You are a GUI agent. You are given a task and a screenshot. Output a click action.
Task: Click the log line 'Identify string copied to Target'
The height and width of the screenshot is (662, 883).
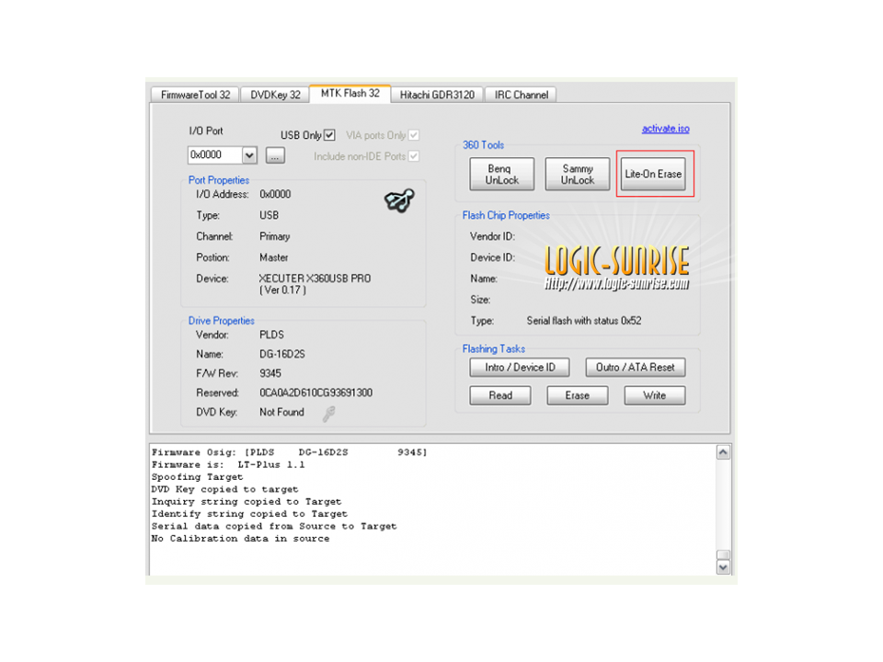(x=249, y=514)
